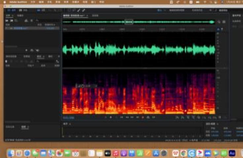This screenshot has width=243, height=158.
Task: Click the Stop button in the transport
Action: [x=106, y=117]
